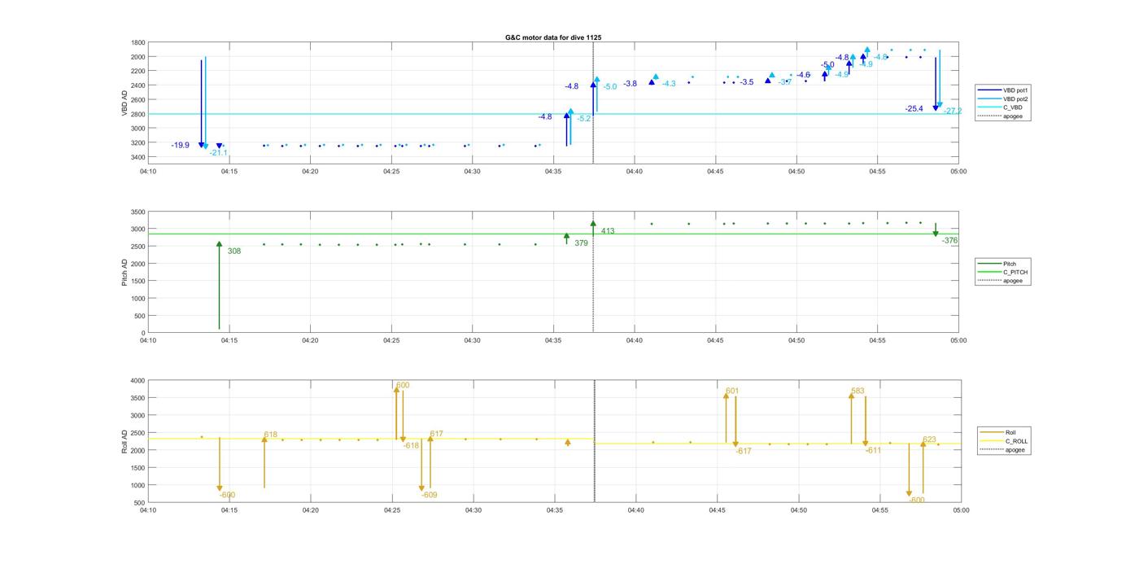Click the '413' pitch move label
This screenshot has width=1139, height=564.
[608, 231]
